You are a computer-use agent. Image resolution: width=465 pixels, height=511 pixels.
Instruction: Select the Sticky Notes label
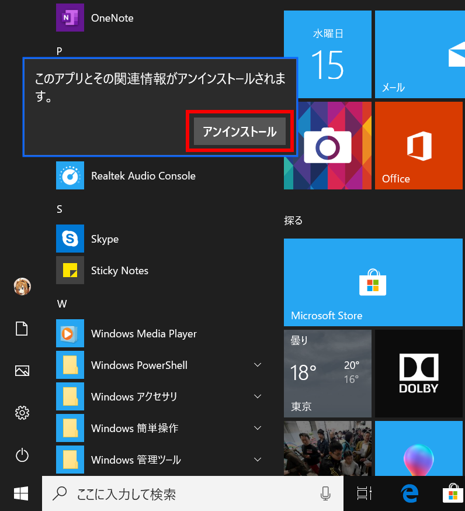click(x=120, y=271)
